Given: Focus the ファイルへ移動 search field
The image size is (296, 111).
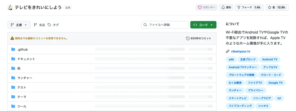Looking at the screenshot, I should click(x=165, y=25).
